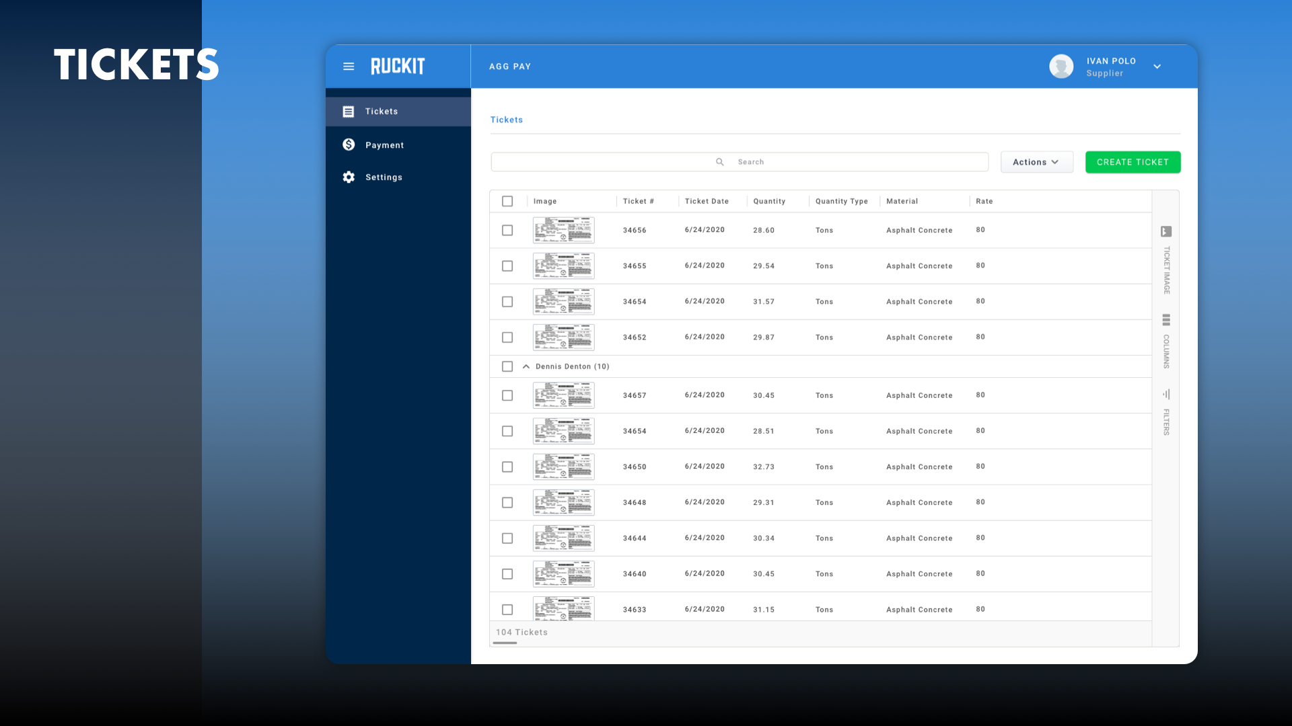Click the Tickets sidebar icon
This screenshot has height=726, width=1292.
point(349,112)
